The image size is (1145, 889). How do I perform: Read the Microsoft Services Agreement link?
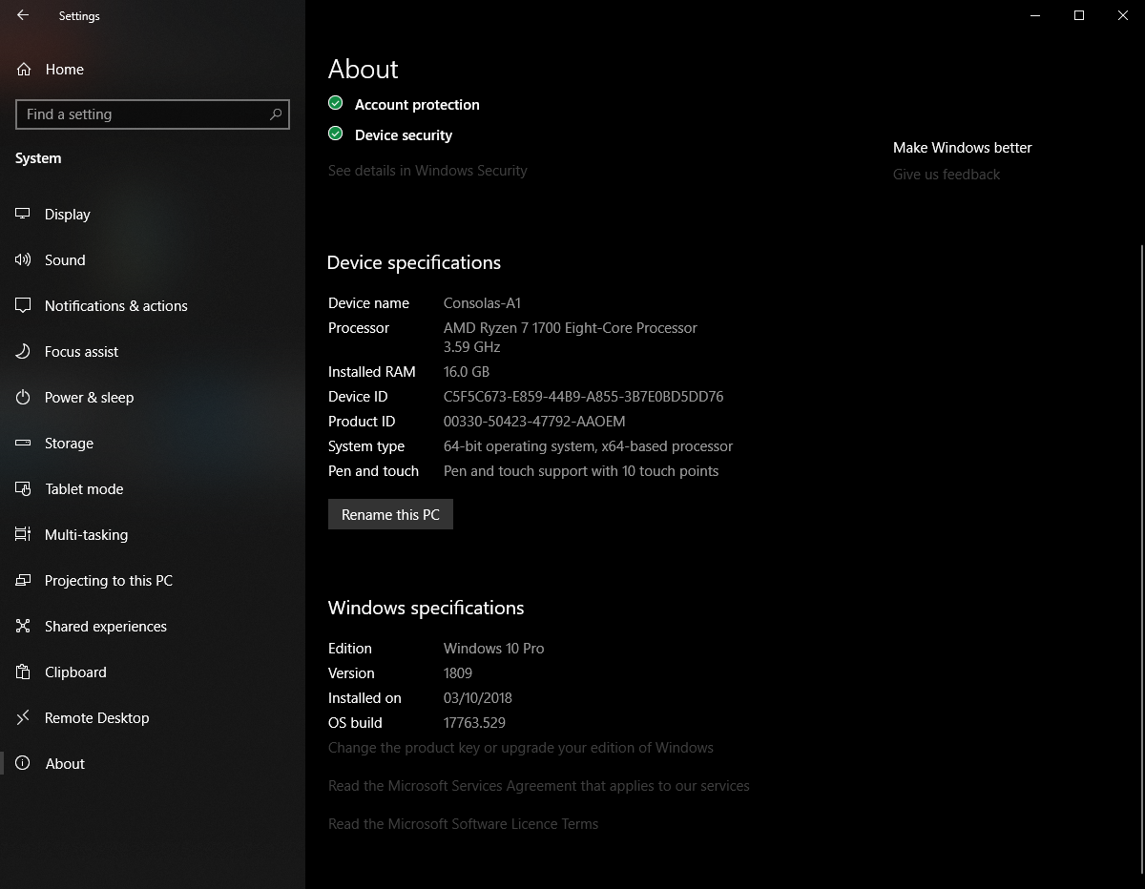click(x=539, y=786)
